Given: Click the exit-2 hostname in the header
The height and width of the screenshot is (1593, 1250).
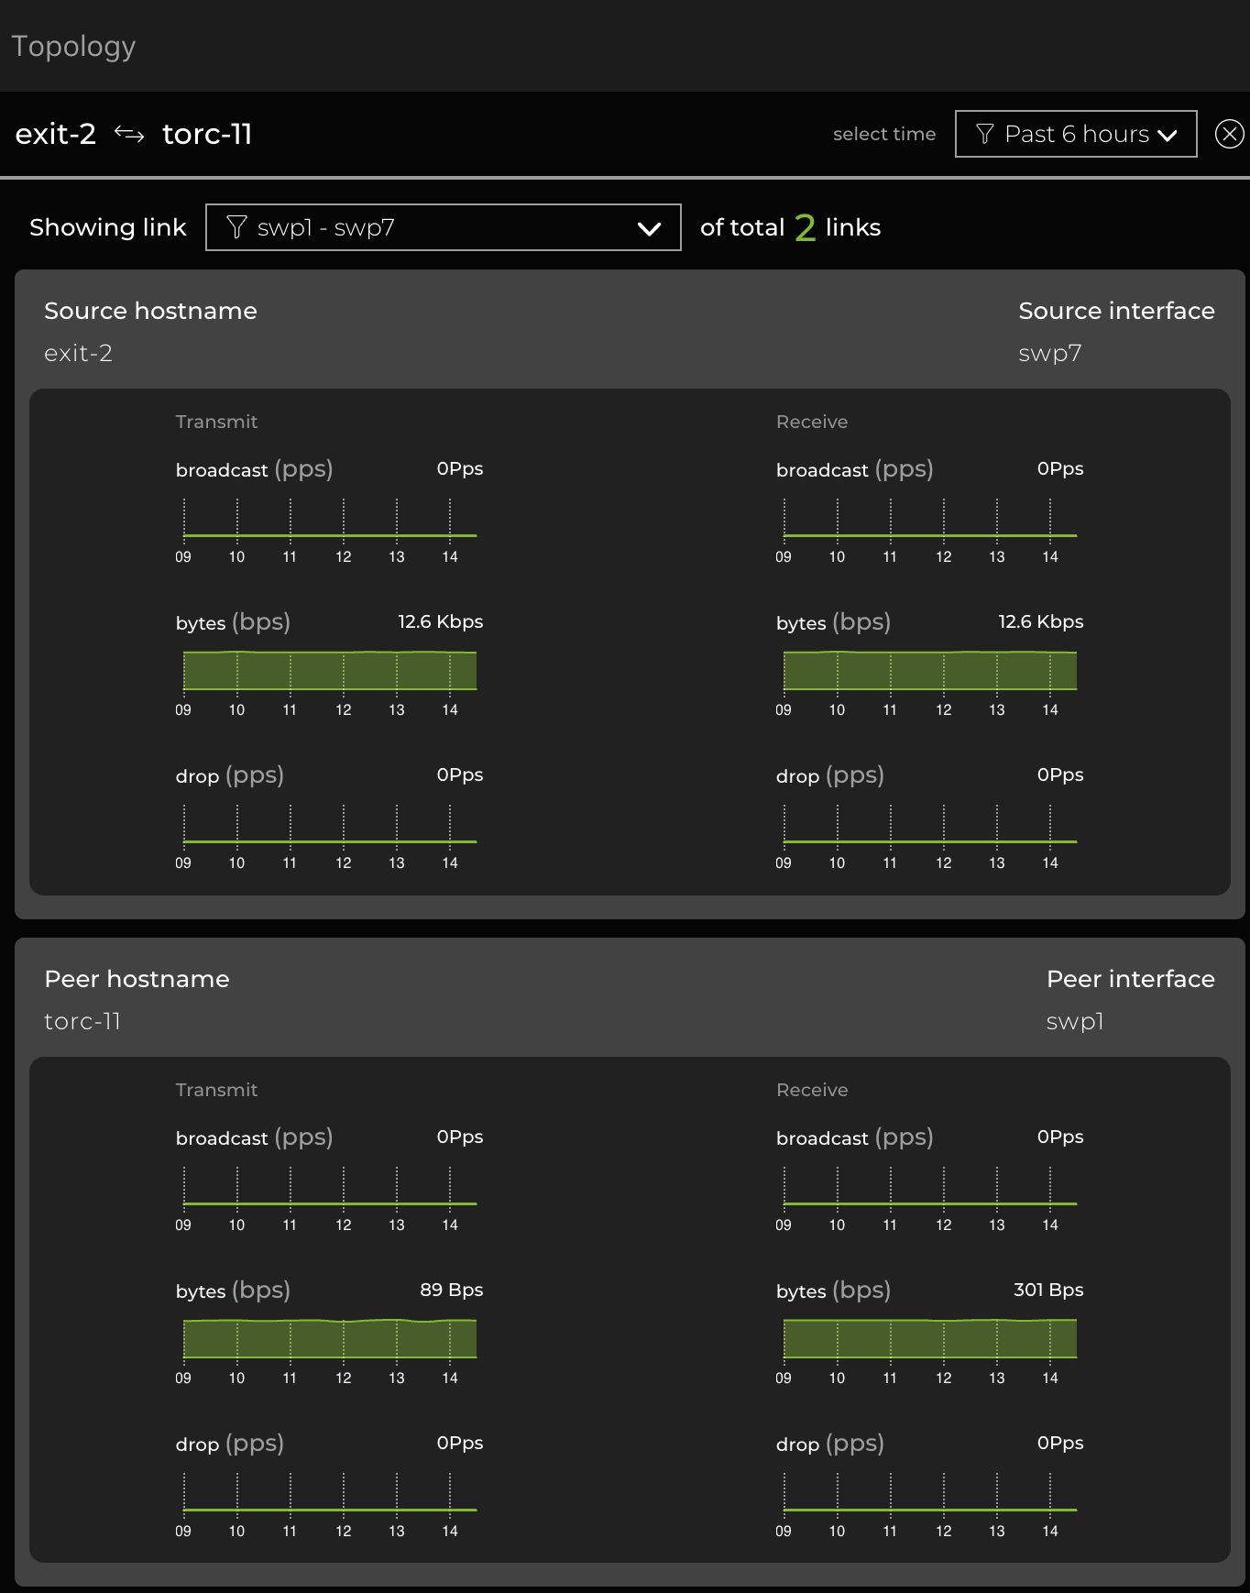Looking at the screenshot, I should pyautogui.click(x=56, y=135).
